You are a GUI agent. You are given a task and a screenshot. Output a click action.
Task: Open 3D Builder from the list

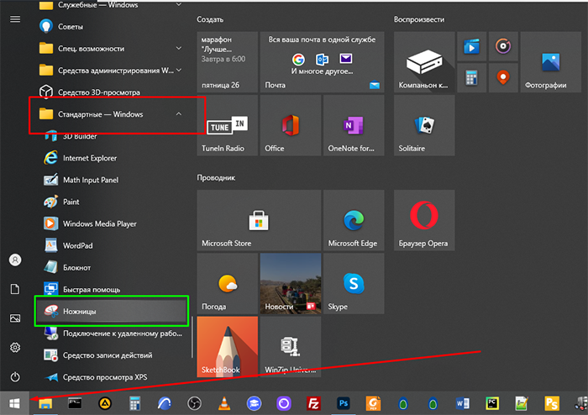(112, 137)
